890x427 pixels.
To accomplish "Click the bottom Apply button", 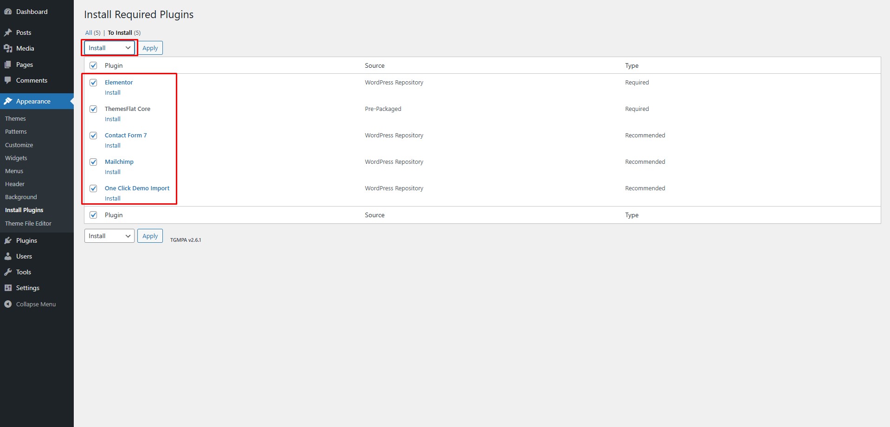I will [x=150, y=236].
